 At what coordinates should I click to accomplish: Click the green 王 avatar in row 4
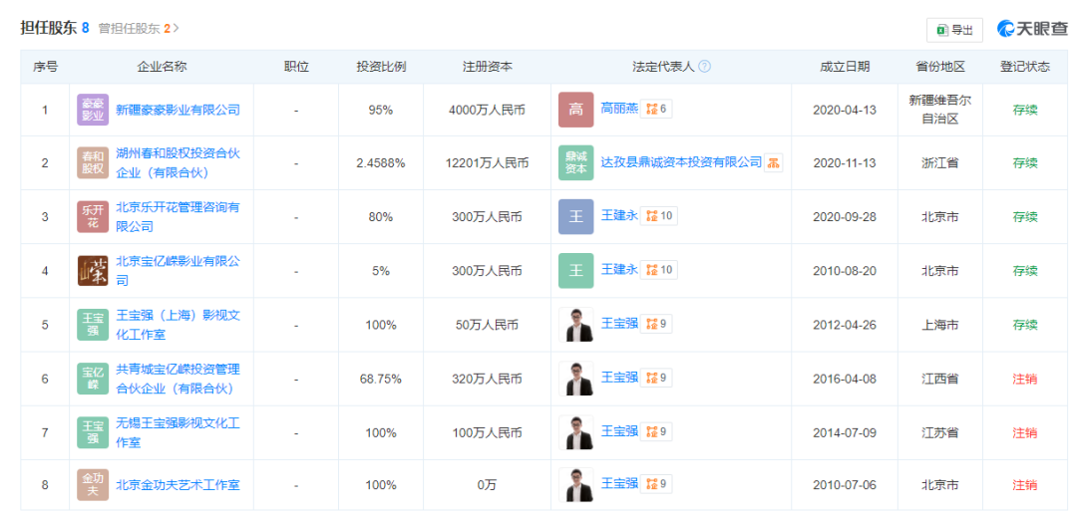(x=575, y=271)
